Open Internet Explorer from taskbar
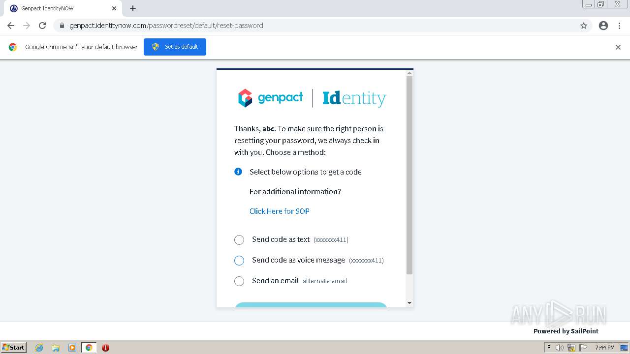Image resolution: width=630 pixels, height=354 pixels. click(x=39, y=348)
